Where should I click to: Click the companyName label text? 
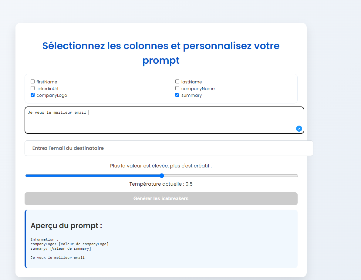point(198,89)
